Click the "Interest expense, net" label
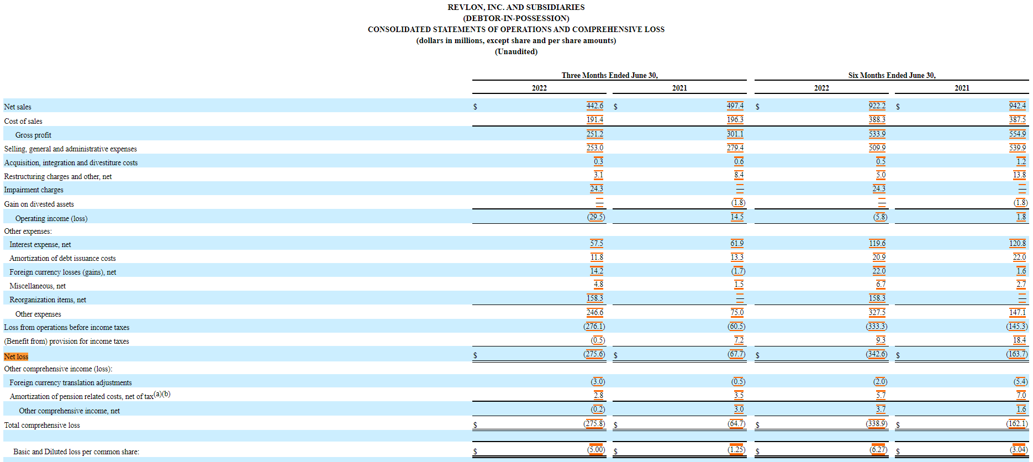Image resolution: width=1033 pixels, height=462 pixels. coord(40,244)
